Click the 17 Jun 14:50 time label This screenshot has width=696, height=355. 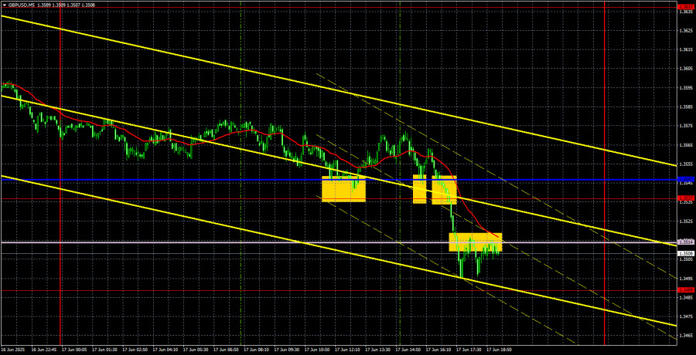coord(407,350)
